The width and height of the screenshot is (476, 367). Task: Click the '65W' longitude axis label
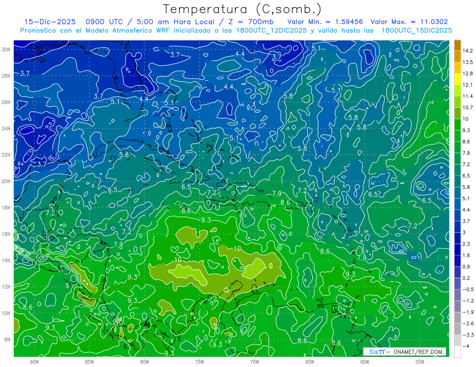[x=310, y=362]
